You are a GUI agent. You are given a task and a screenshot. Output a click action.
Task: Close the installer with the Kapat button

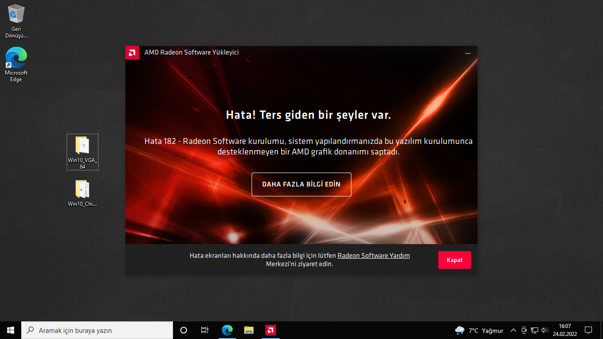click(x=455, y=260)
